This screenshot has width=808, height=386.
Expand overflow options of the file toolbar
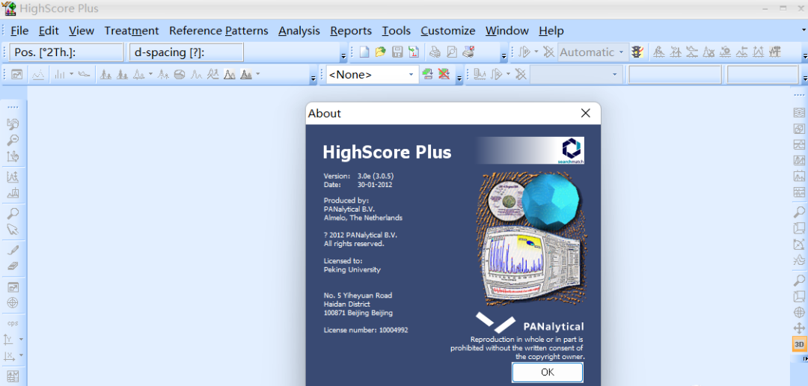[504, 55]
